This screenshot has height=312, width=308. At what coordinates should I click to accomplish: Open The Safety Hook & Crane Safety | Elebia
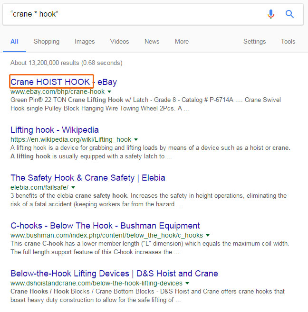pos(88,178)
